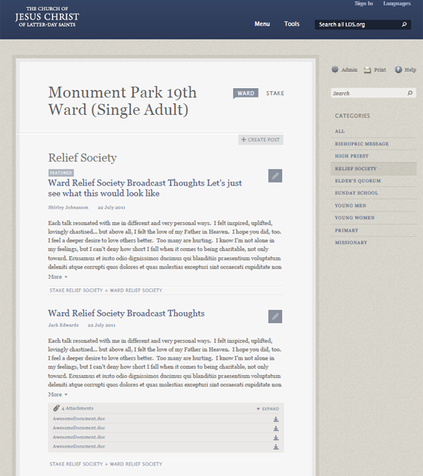Click the Admin gear icon
The width and height of the screenshot is (423, 476).
335,70
